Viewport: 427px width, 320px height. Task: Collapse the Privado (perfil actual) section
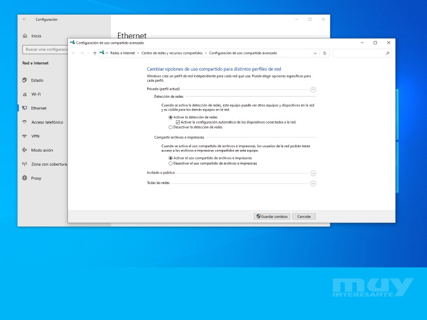(x=313, y=89)
